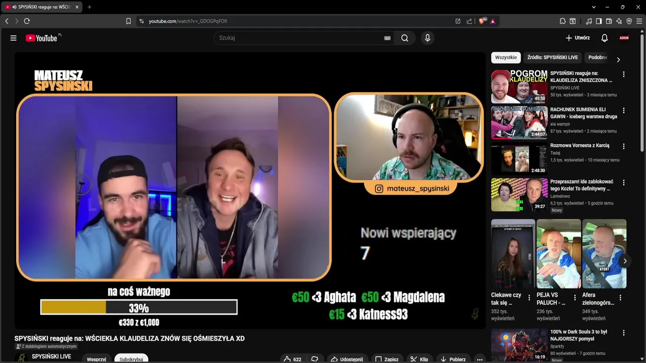Open the Brave playlist music note icon

tap(589, 21)
